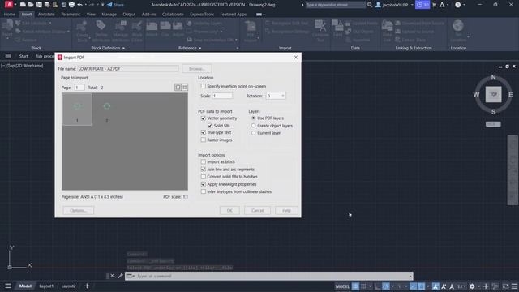Viewport: 519px width, 292px height.
Task: Click the status bar Customization menu icon
Action: tap(514, 286)
